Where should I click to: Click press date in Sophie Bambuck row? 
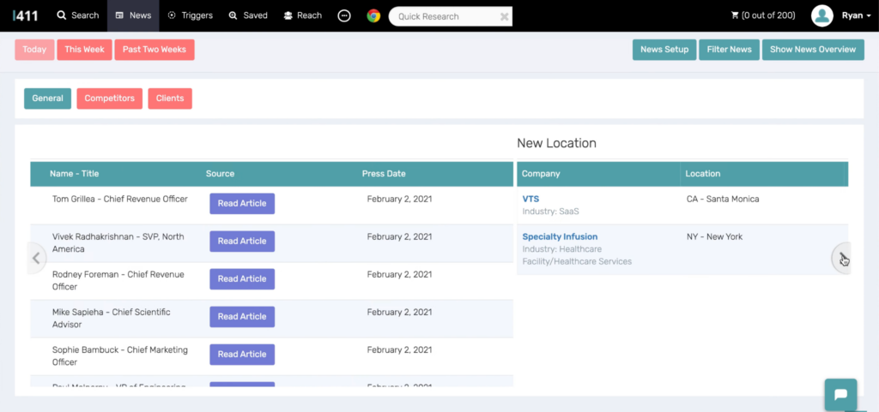point(400,350)
